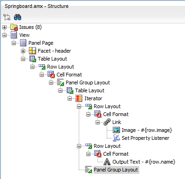Select Image - #{row.image} label

click(147, 130)
